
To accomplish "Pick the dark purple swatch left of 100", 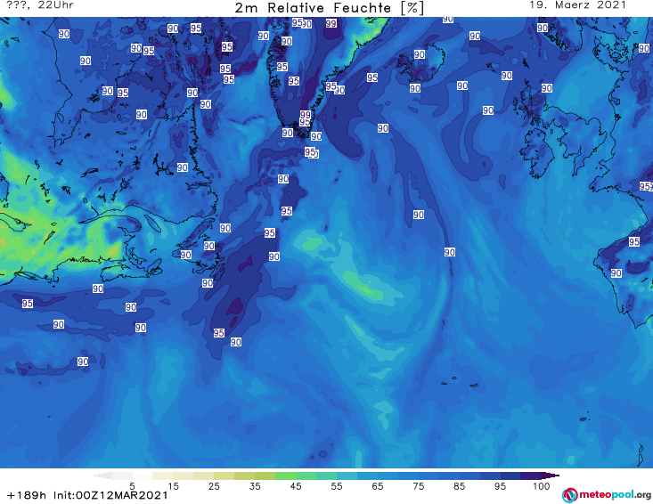I will pyautogui.click(x=531, y=476).
